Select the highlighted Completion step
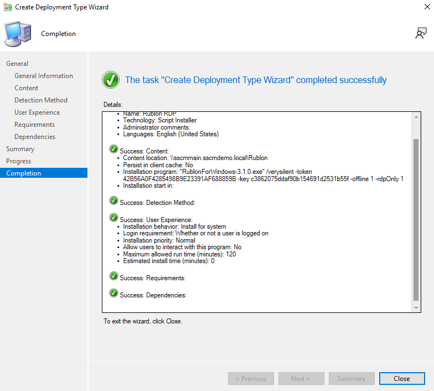The width and height of the screenshot is (434, 391). coord(24,173)
